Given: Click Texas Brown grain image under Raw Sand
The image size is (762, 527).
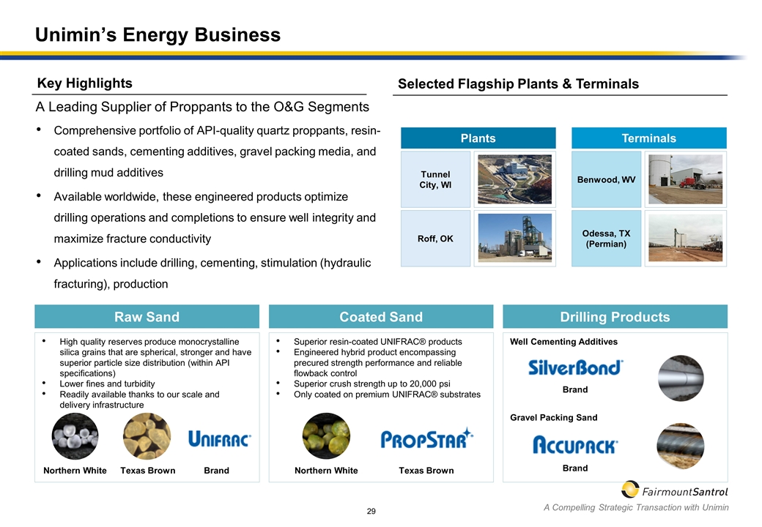Looking at the screenshot, I should pyautogui.click(x=147, y=436).
